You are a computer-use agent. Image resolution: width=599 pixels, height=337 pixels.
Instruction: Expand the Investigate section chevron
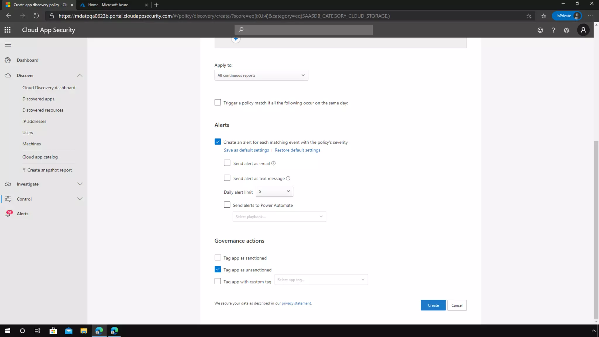point(80,184)
